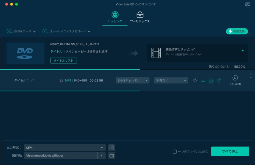Stop ripping with the circular stop icon
255x165 pixels.
pos(235,78)
